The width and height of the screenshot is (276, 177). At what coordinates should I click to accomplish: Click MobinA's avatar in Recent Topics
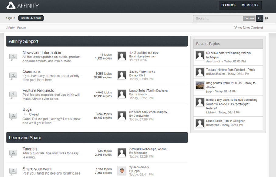(200, 102)
